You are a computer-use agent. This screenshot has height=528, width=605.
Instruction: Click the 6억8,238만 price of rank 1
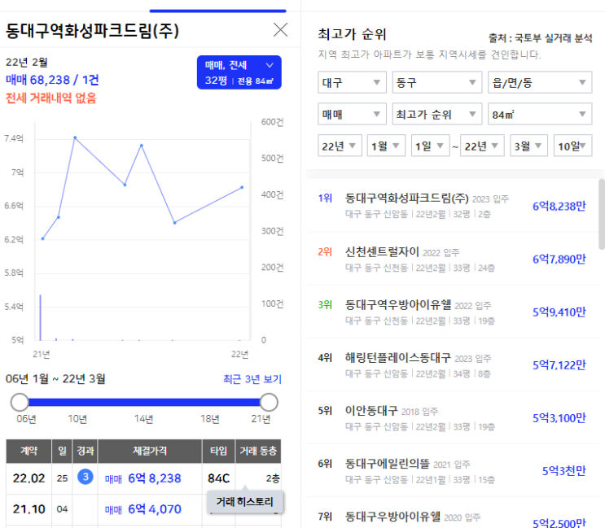(559, 206)
